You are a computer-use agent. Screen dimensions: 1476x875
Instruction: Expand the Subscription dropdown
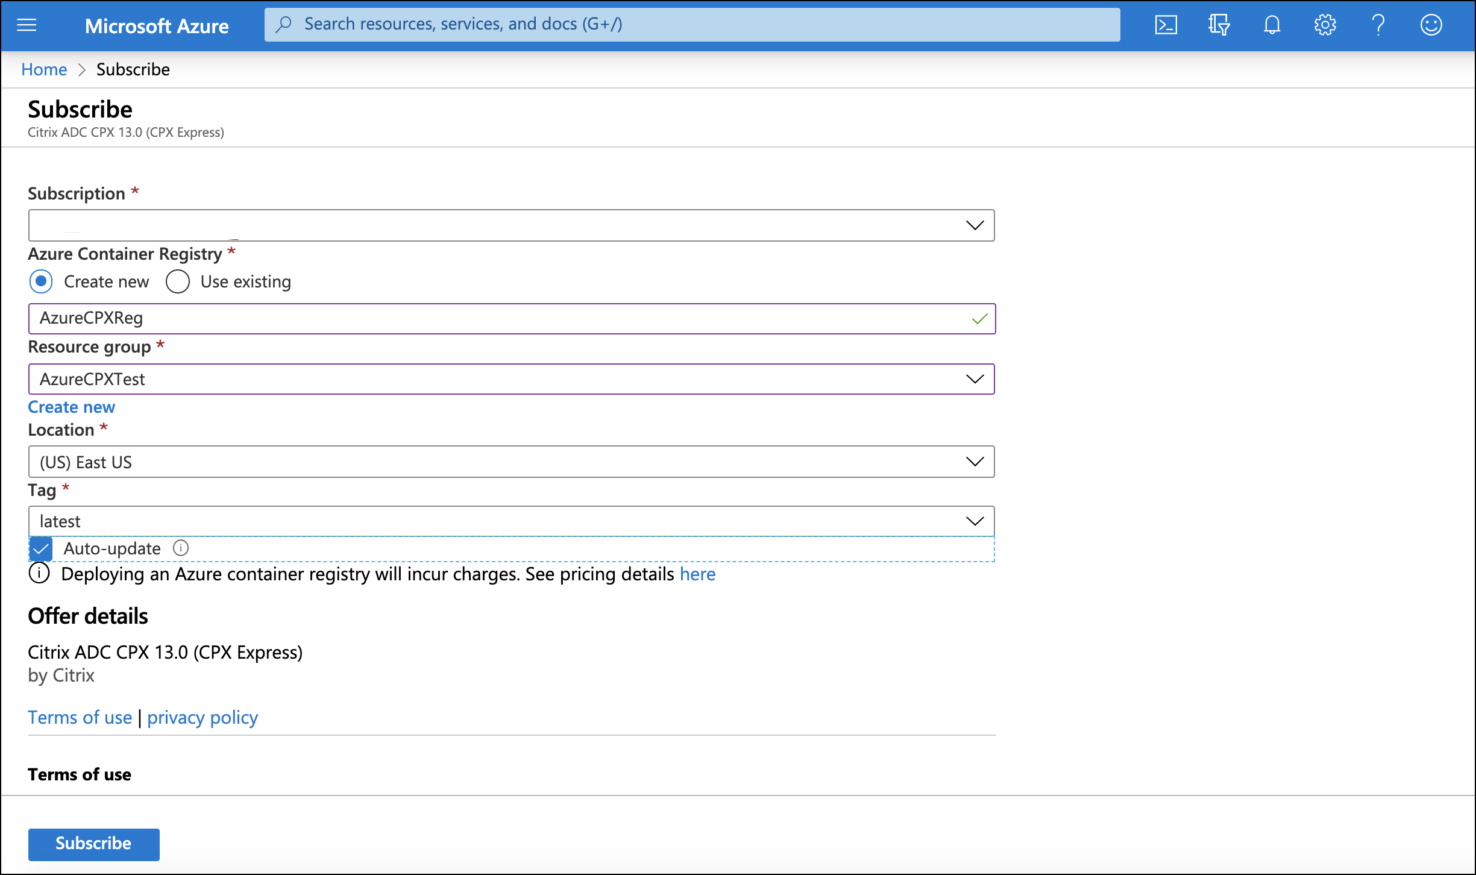(511, 225)
